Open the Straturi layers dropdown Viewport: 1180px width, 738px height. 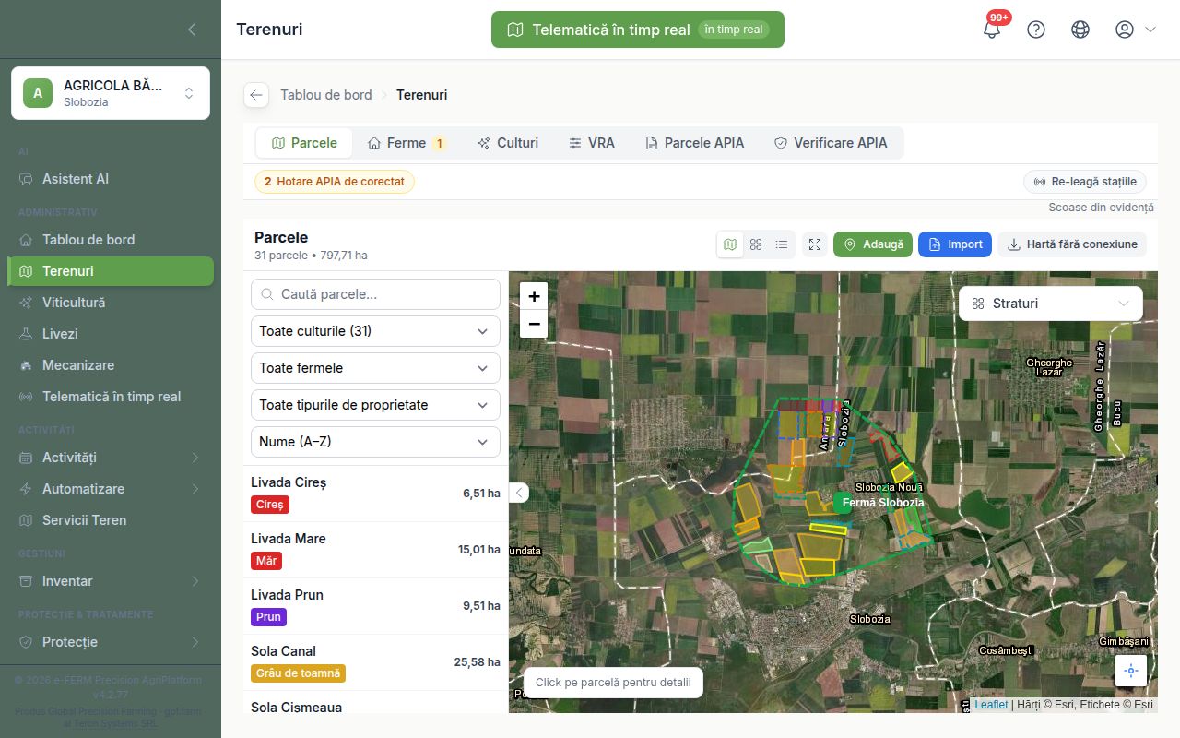[x=1051, y=304]
